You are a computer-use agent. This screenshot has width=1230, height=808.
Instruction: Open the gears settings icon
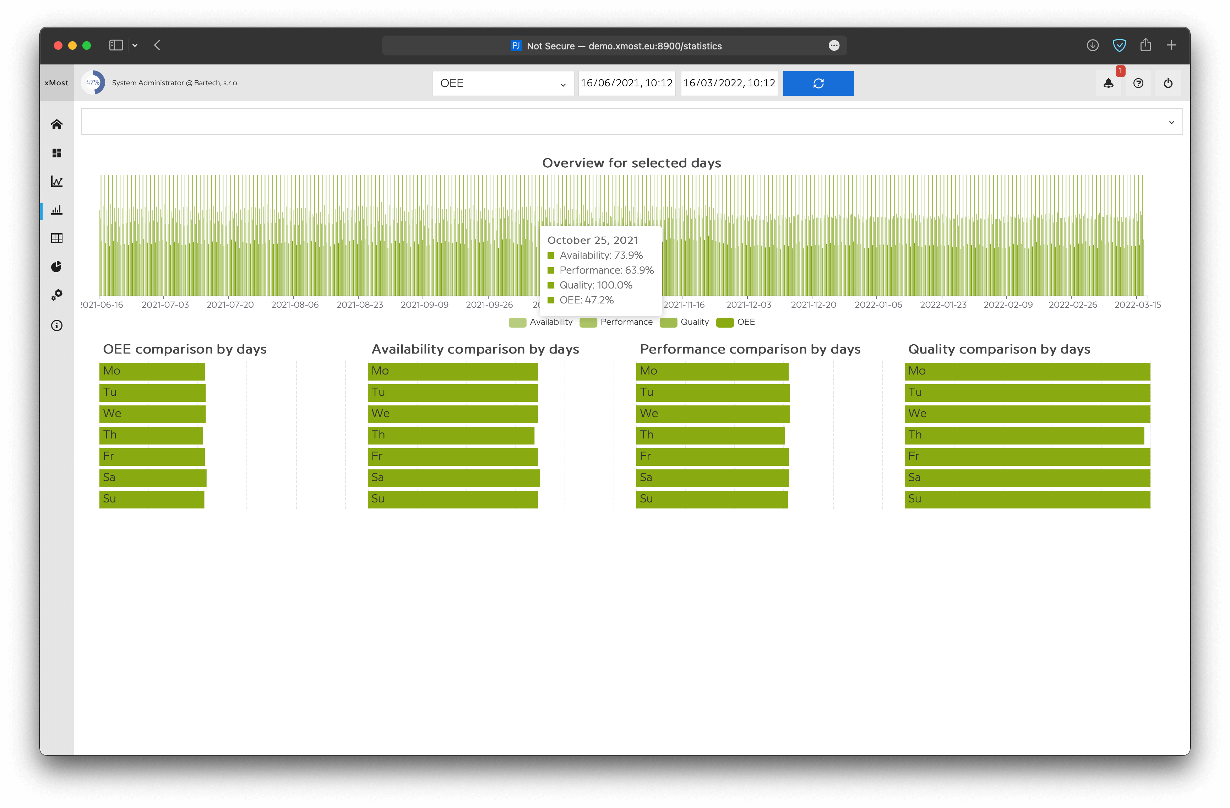click(x=57, y=295)
